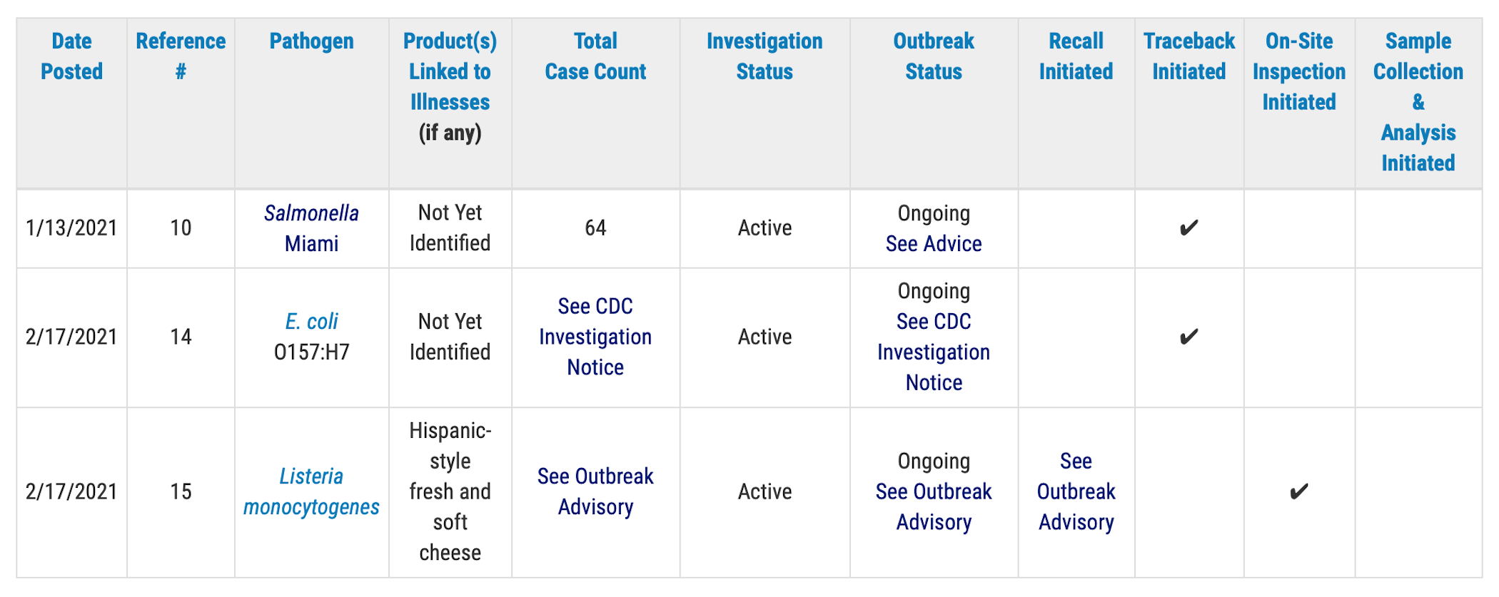Open the Listeria monocytogenes link

point(311,491)
